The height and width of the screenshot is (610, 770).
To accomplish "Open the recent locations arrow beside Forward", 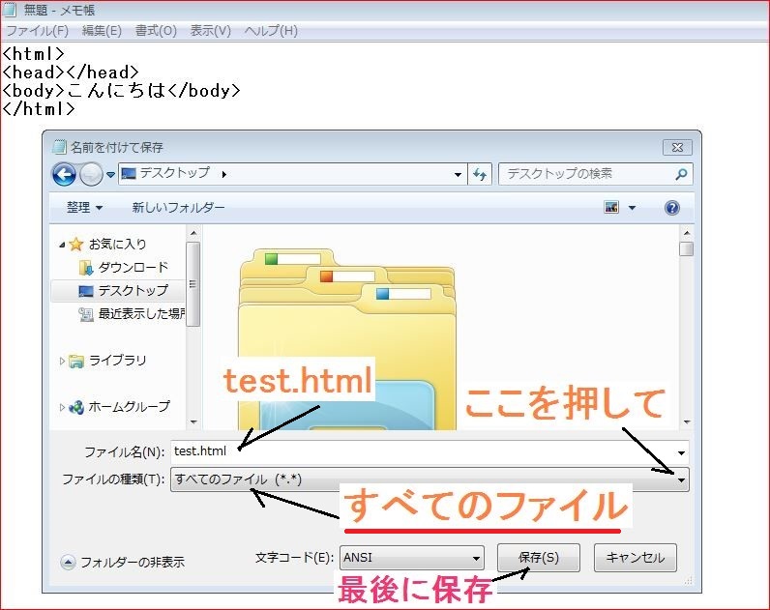I will [110, 175].
